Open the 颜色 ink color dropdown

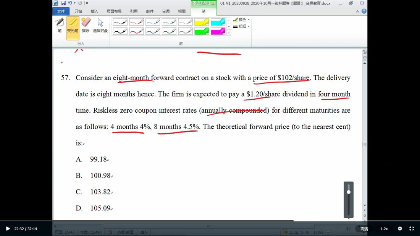241,19
